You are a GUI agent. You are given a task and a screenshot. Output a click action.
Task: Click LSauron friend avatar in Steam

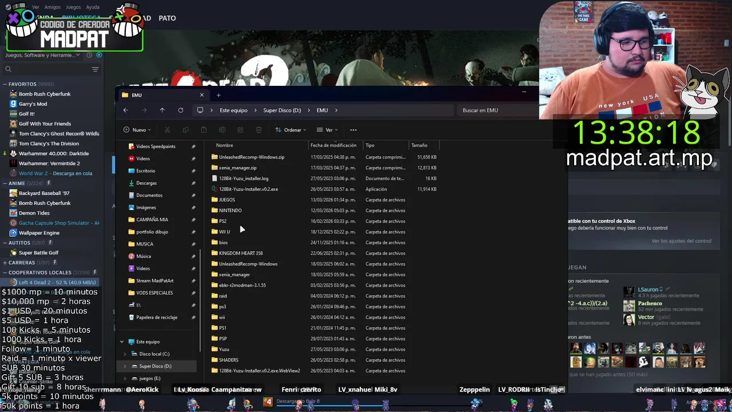coord(629,292)
